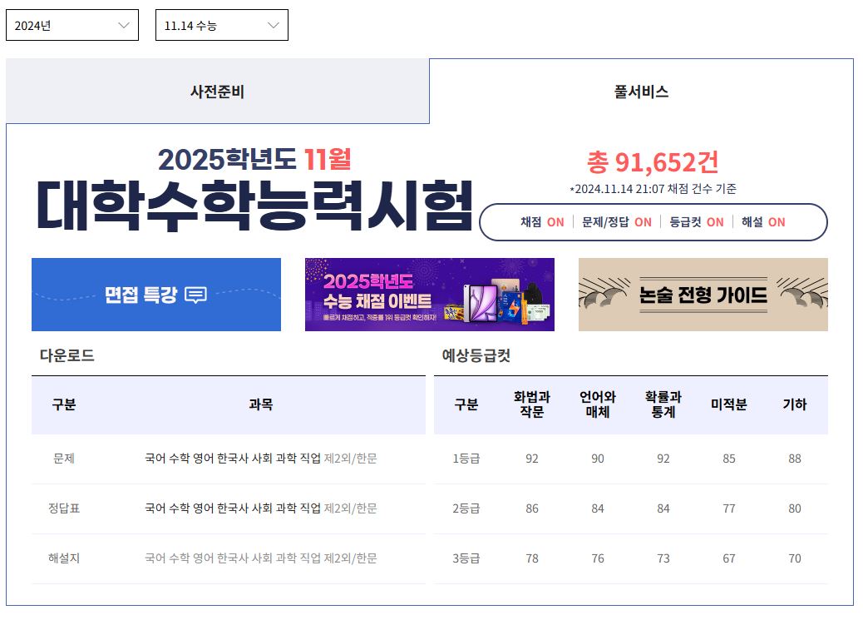This screenshot has height=620, width=863.
Task: Click the 1등급 화법과 작문 score cell showing 92
Action: coord(530,458)
